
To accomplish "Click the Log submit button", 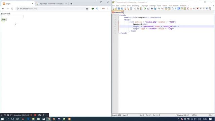I will tap(4, 19).
